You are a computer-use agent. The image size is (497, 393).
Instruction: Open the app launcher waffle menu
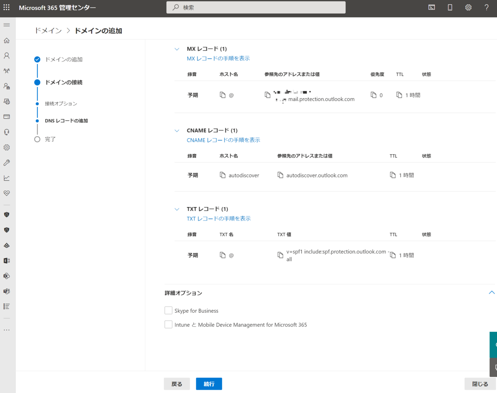pyautogui.click(x=7, y=7)
